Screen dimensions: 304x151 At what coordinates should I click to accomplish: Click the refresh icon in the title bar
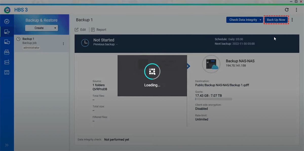287,10
